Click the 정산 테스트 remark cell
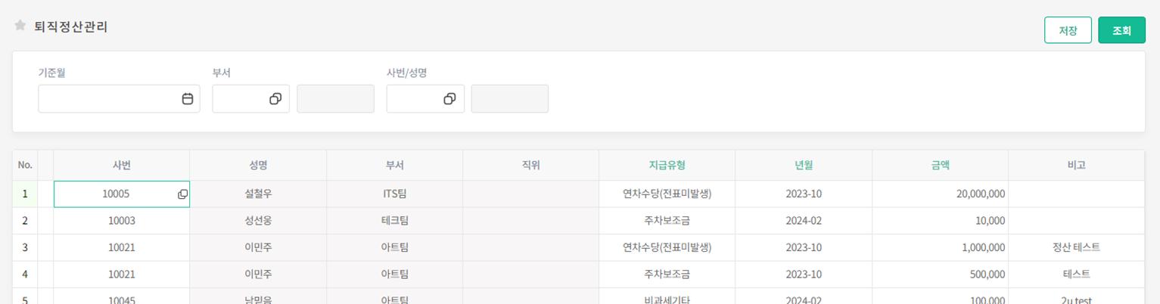The image size is (1160, 304). [1075, 247]
